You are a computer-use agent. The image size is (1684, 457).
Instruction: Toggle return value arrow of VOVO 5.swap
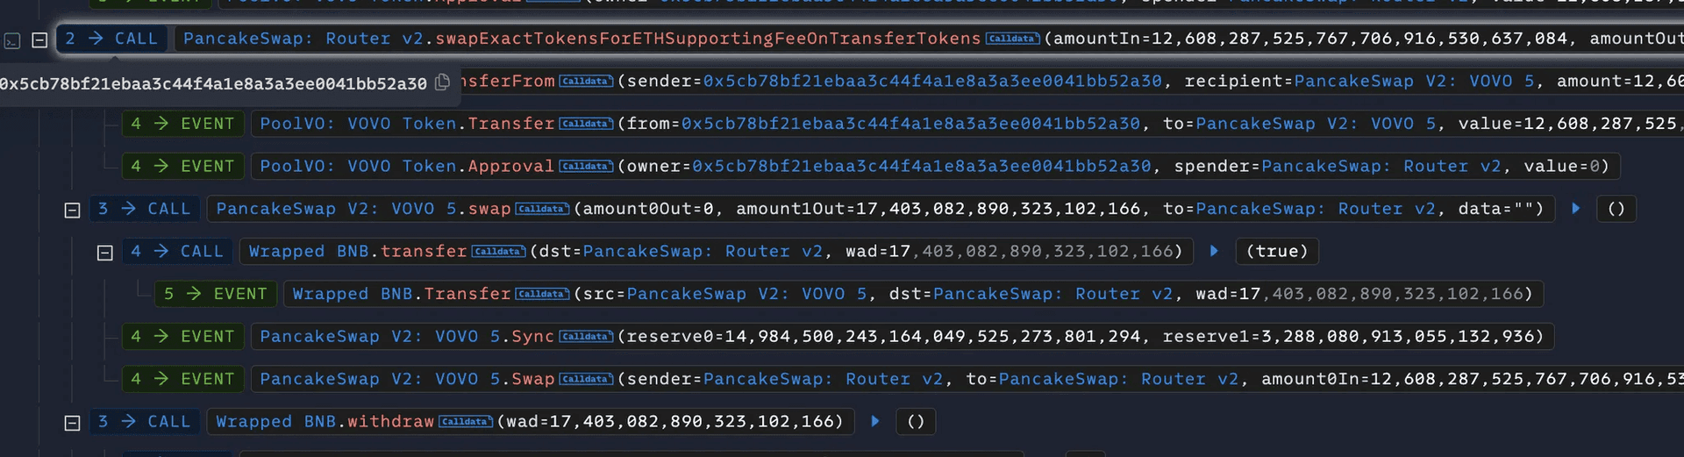pos(1575,209)
